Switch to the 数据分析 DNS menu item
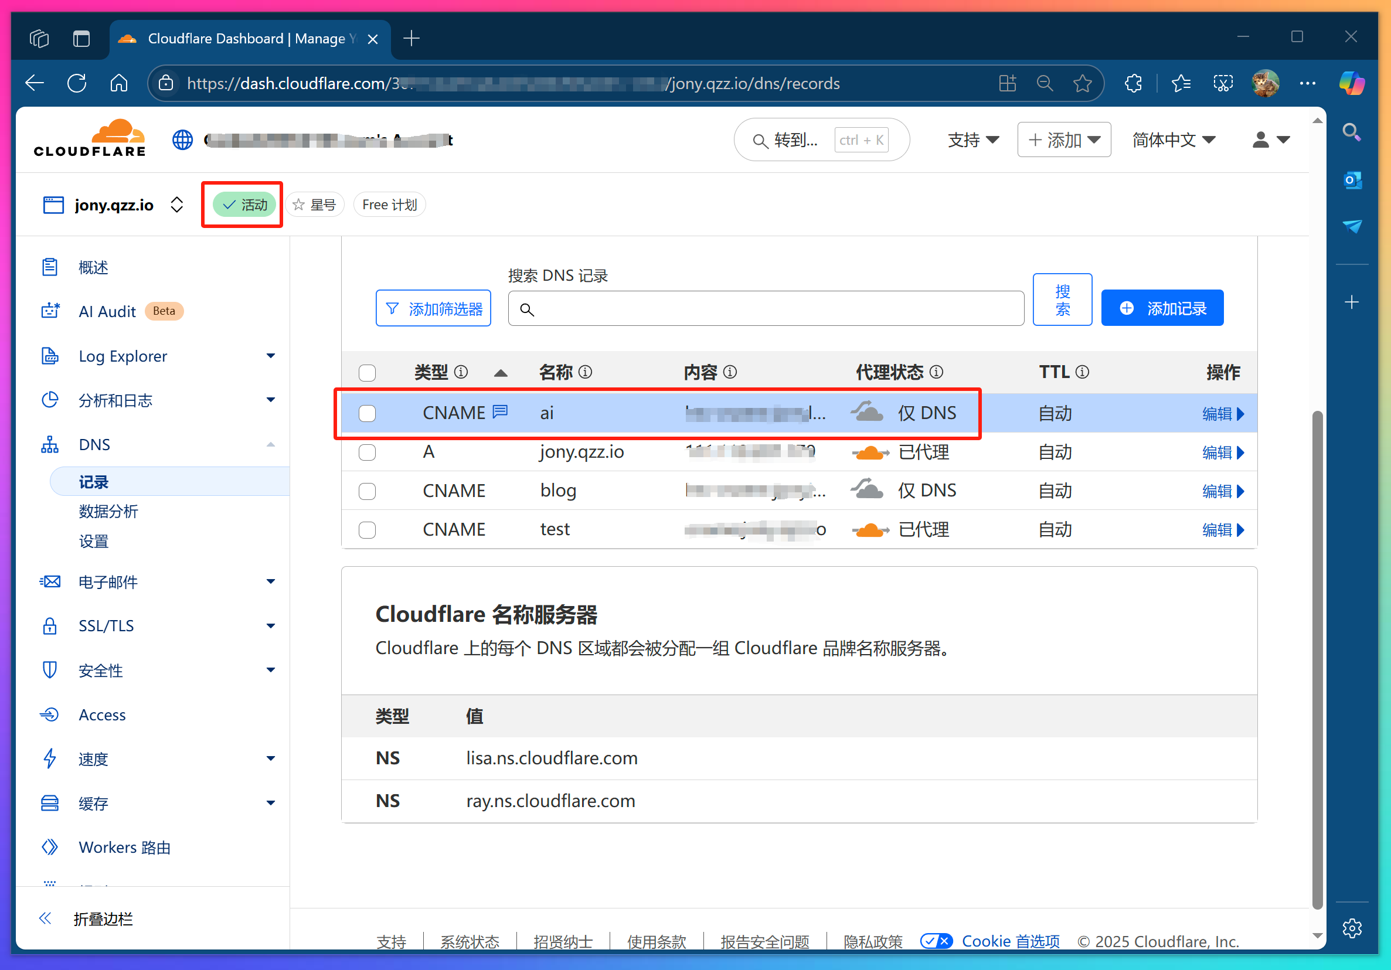 pyautogui.click(x=108, y=511)
